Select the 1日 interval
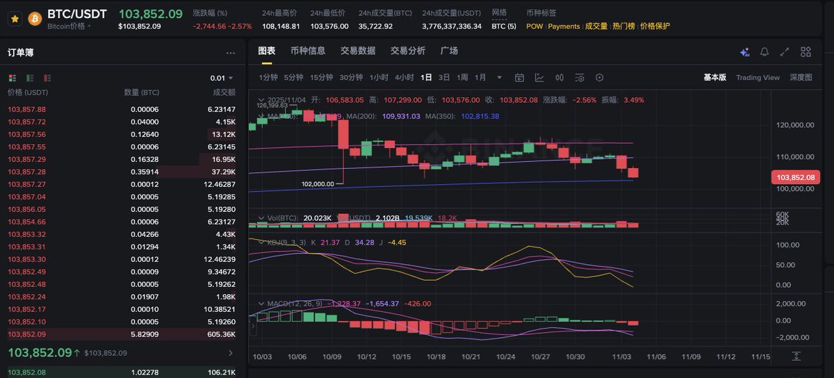The image size is (834, 378). pyautogui.click(x=426, y=78)
